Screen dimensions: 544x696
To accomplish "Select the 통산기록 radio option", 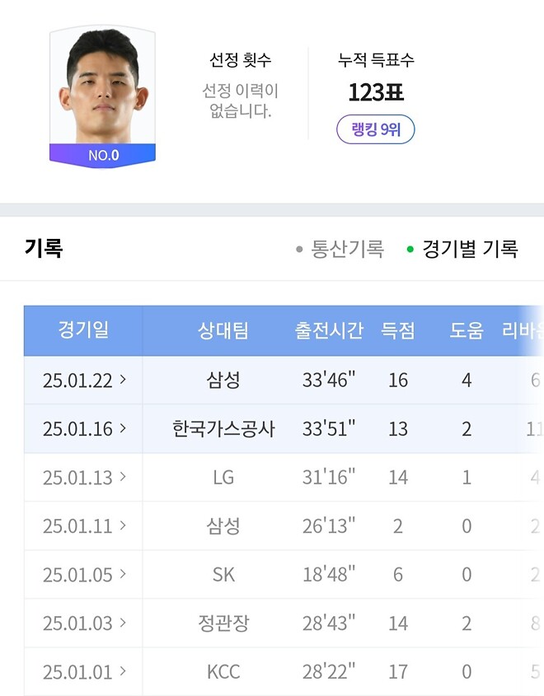I will pyautogui.click(x=340, y=249).
